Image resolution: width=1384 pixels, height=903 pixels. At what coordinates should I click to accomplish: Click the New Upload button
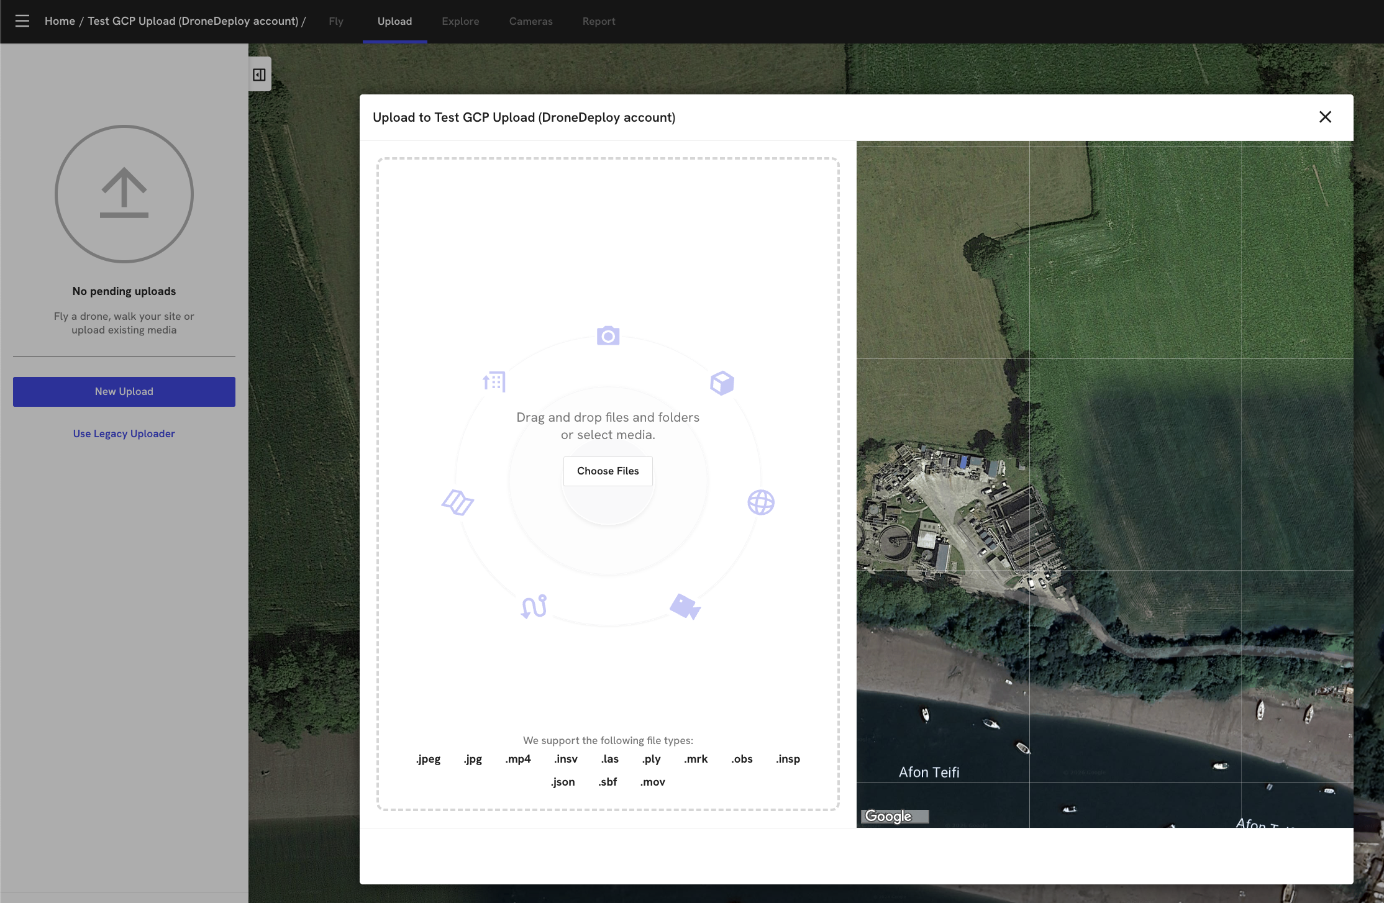click(124, 392)
